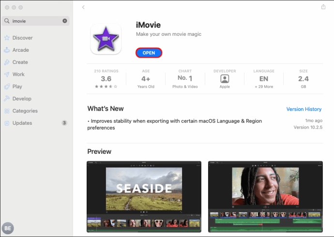Click the Version History link
This screenshot has width=334, height=237.
pos(304,109)
